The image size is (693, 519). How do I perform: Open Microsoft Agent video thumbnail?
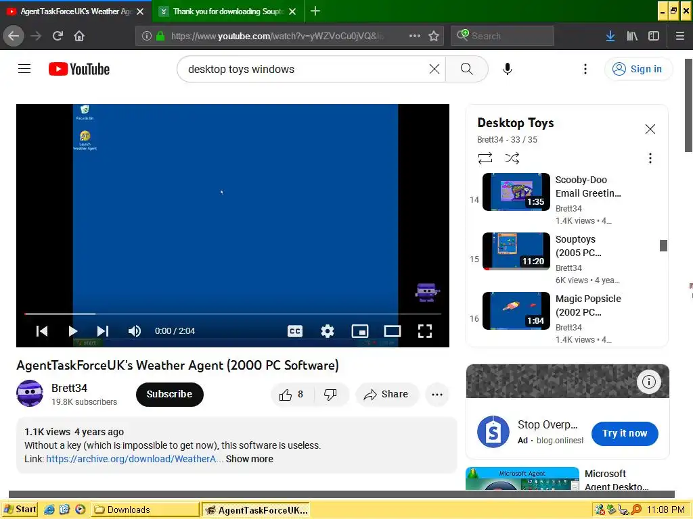[522, 478]
